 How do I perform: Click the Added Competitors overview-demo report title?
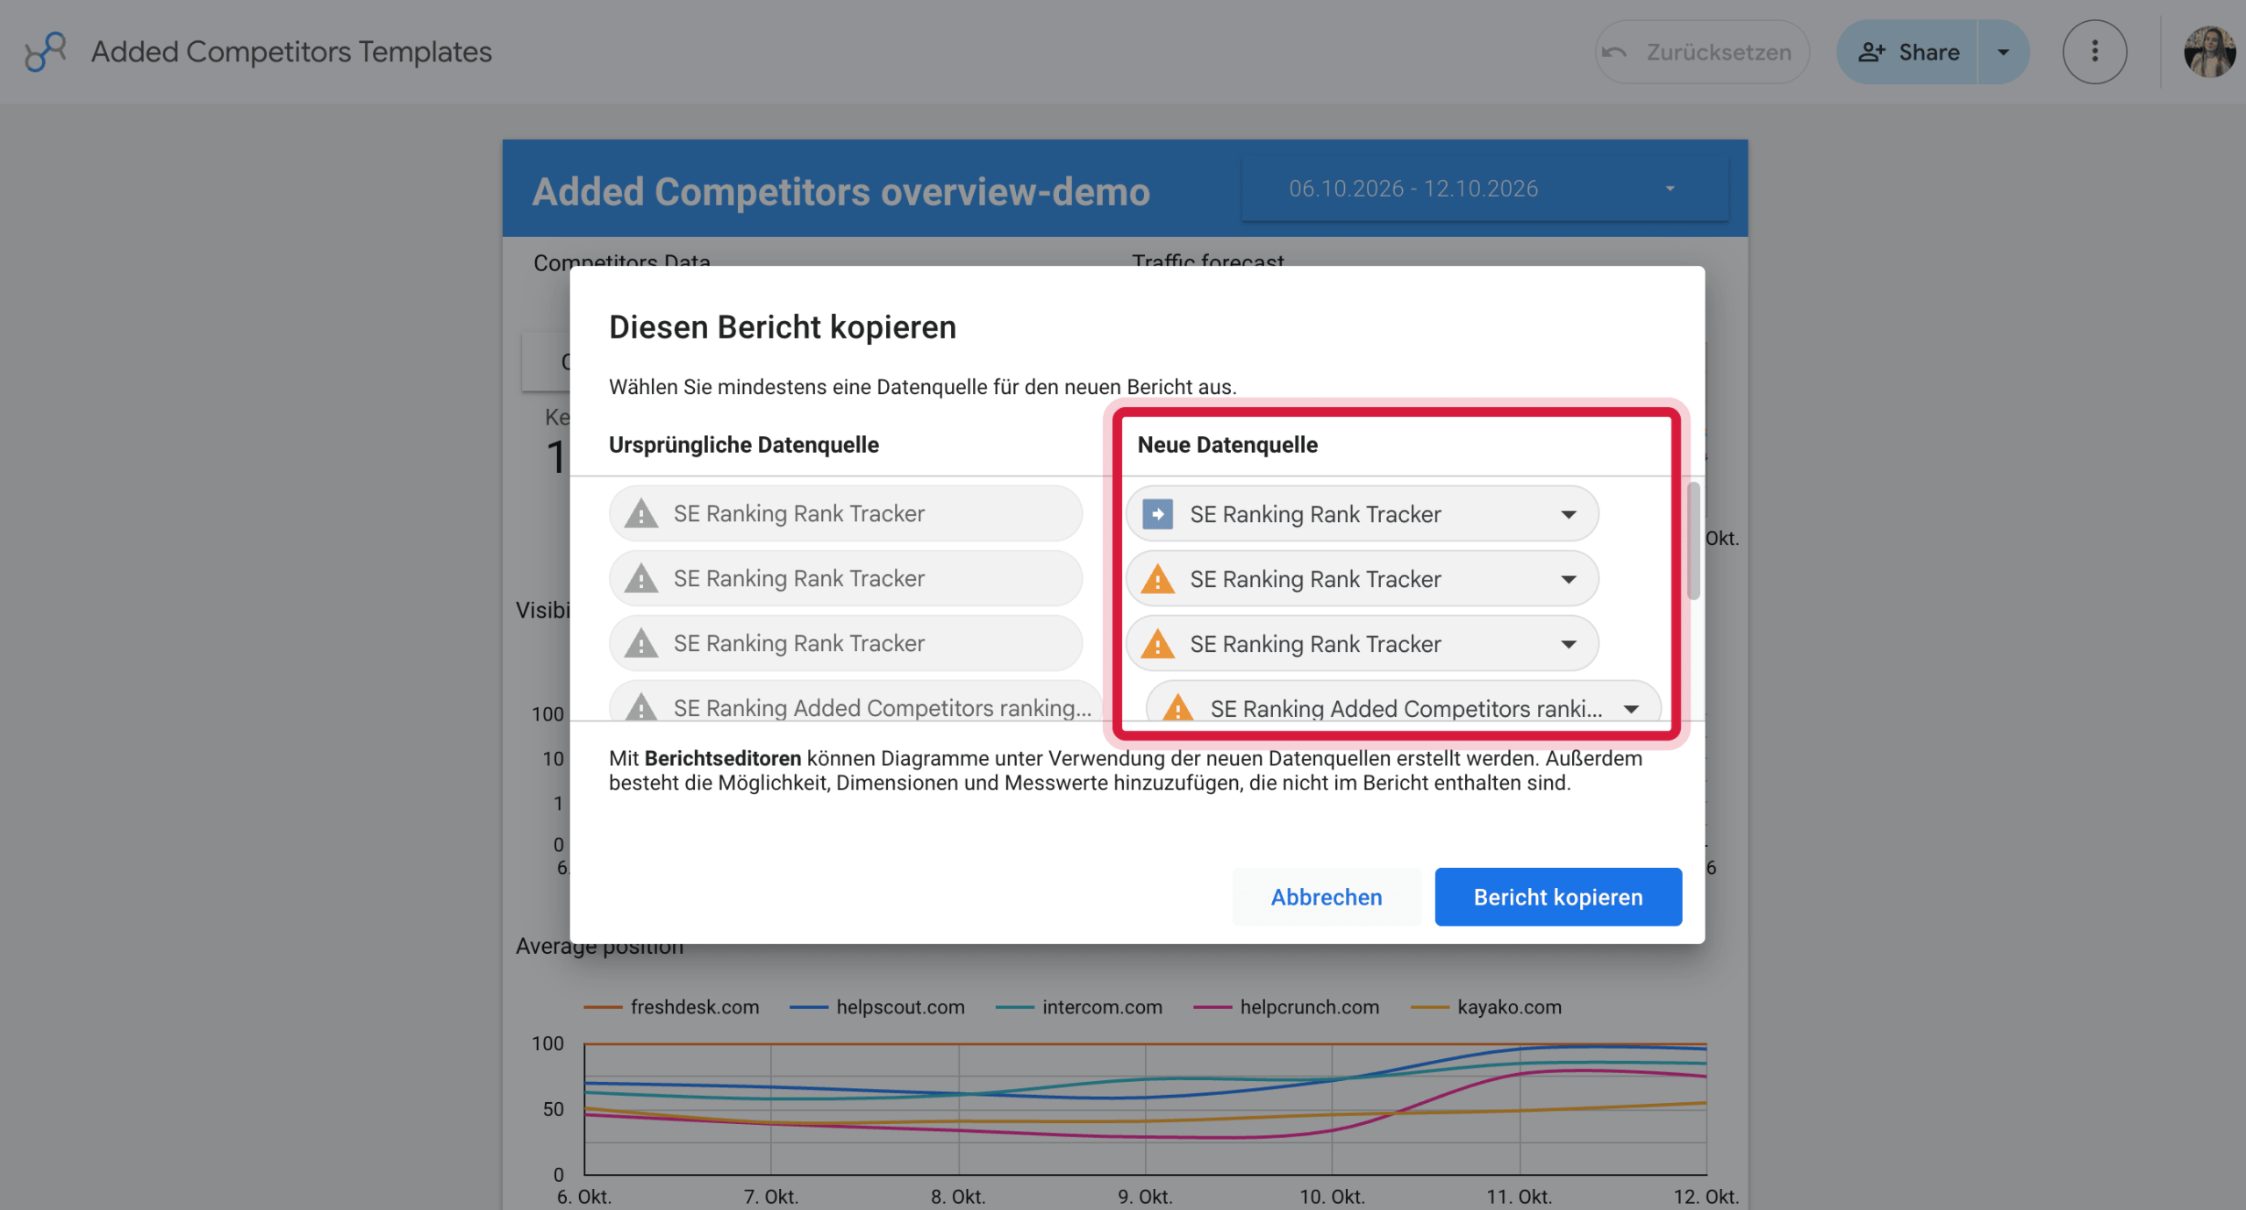840,191
